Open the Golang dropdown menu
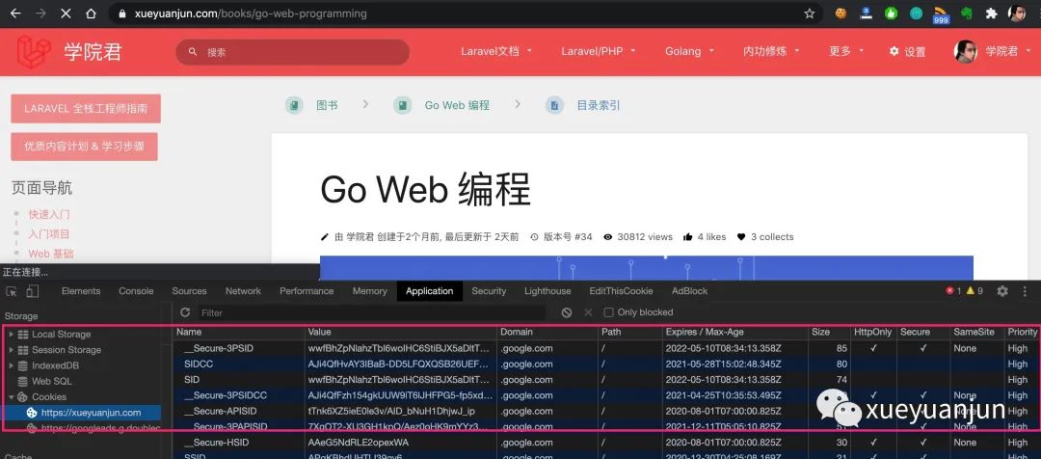The height and width of the screenshot is (459, 1041). point(689,51)
